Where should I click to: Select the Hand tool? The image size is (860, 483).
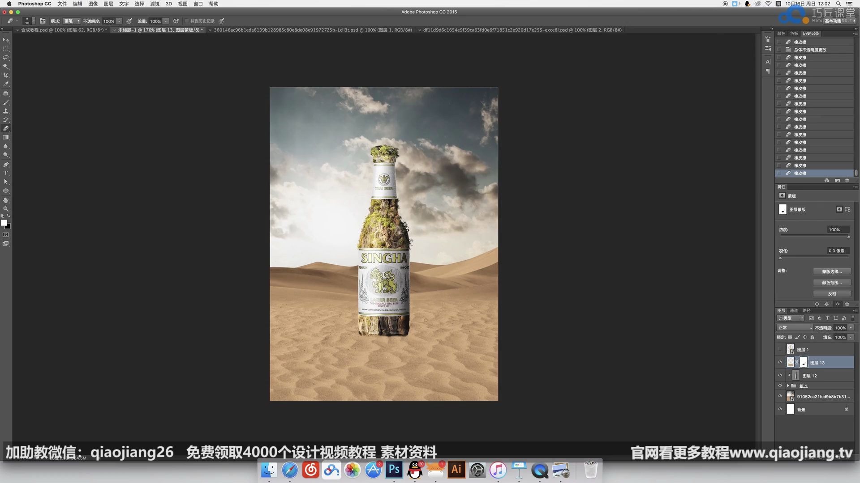click(6, 200)
